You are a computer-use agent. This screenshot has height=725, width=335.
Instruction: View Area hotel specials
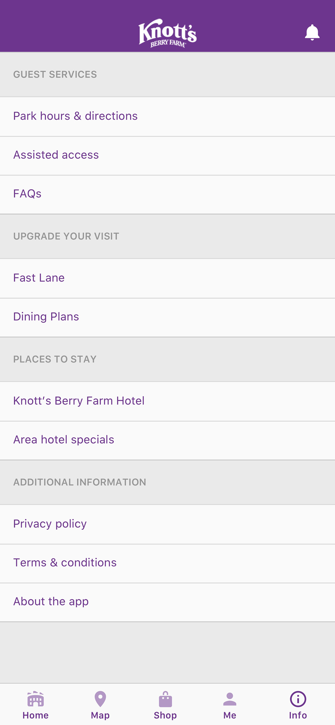point(64,439)
